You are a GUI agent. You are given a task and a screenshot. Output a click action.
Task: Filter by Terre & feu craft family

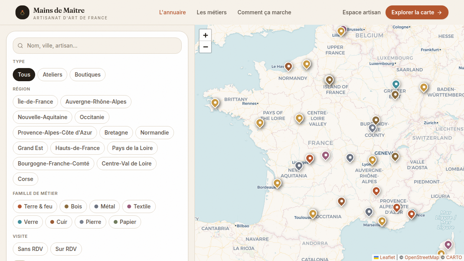click(x=35, y=206)
